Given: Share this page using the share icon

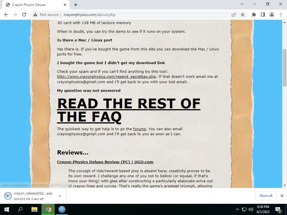Looking at the screenshot, I should click(234, 15).
